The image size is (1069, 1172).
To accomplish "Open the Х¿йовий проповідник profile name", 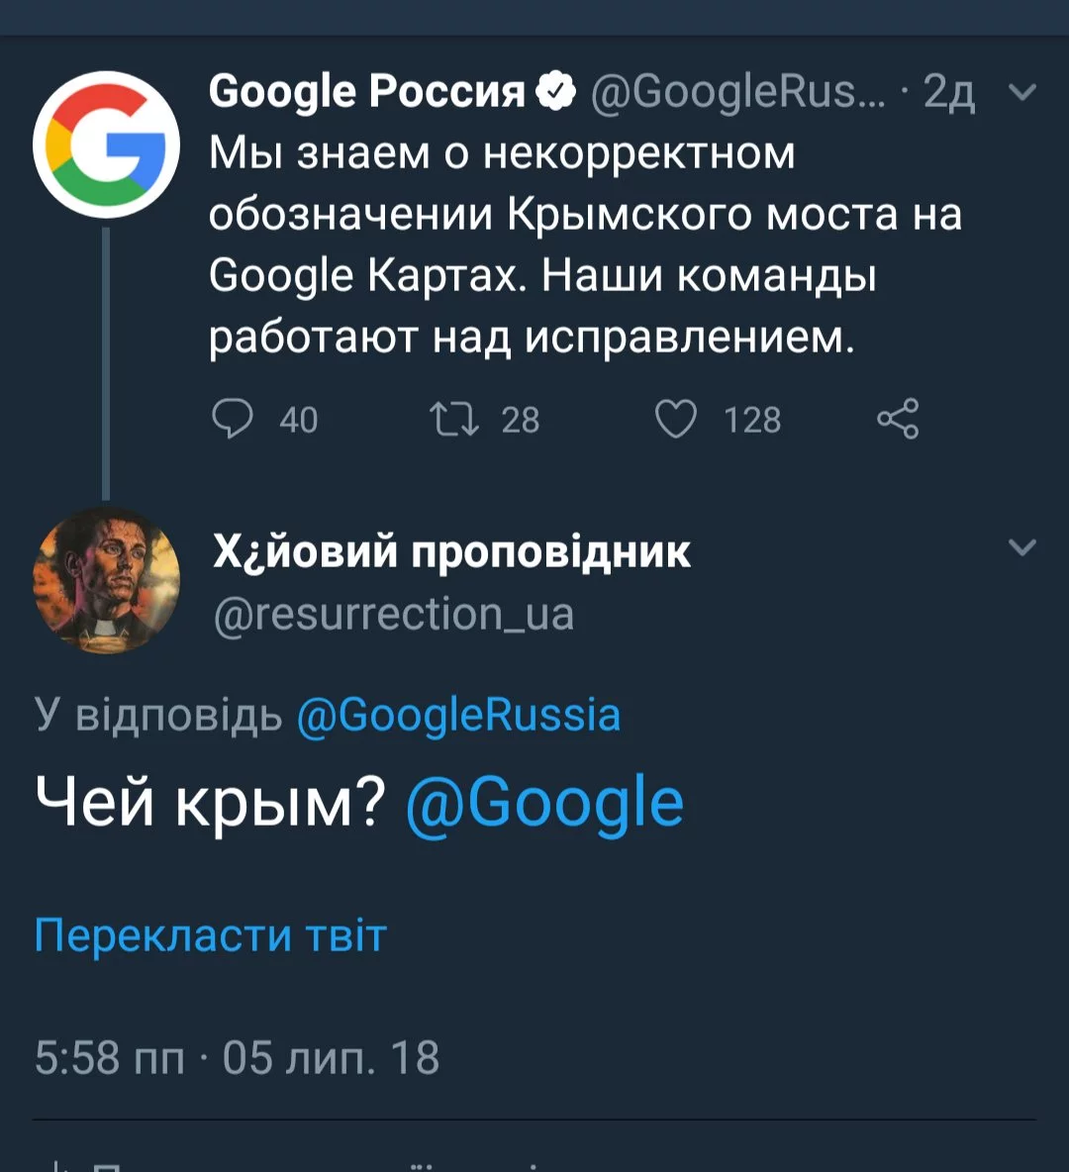I will 451,551.
